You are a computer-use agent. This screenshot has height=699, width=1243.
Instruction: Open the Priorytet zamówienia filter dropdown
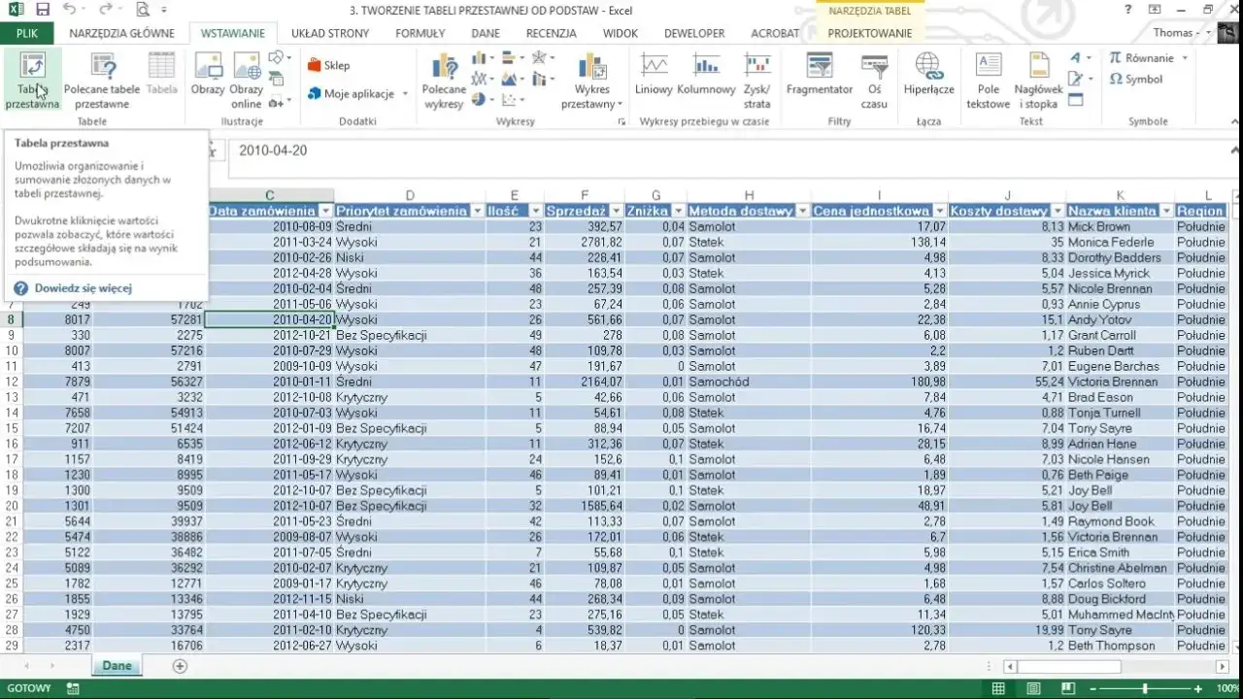click(477, 211)
